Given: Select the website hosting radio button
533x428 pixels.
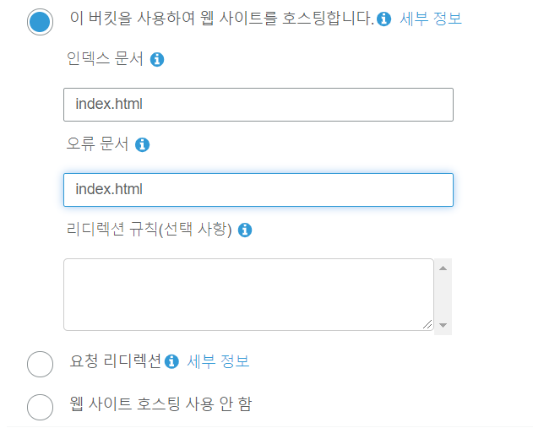Looking at the screenshot, I should (40, 22).
